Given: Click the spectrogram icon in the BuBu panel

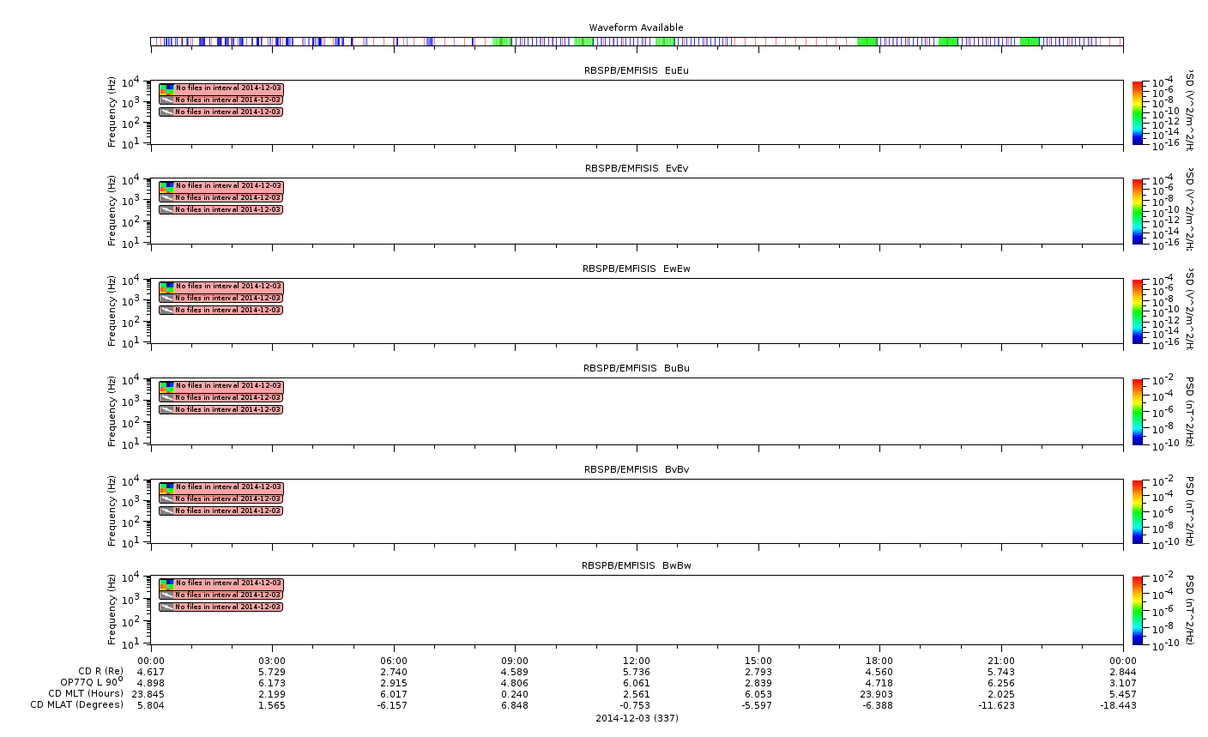Looking at the screenshot, I should [x=166, y=386].
